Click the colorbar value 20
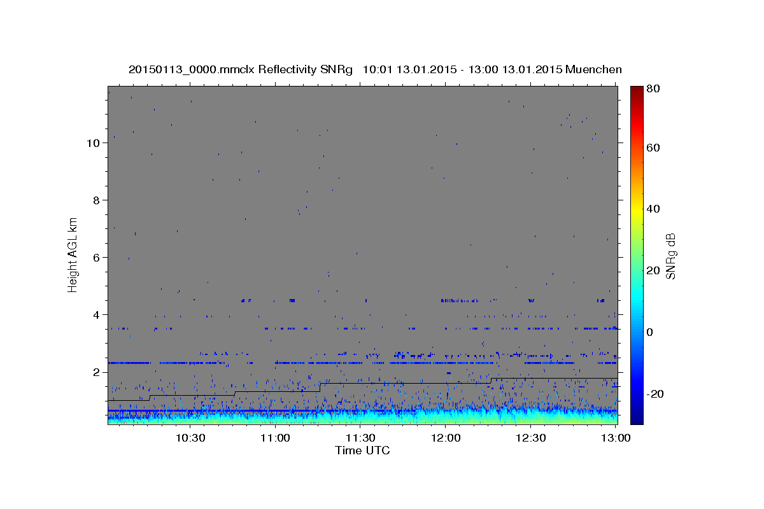764x509 pixels. click(653, 270)
